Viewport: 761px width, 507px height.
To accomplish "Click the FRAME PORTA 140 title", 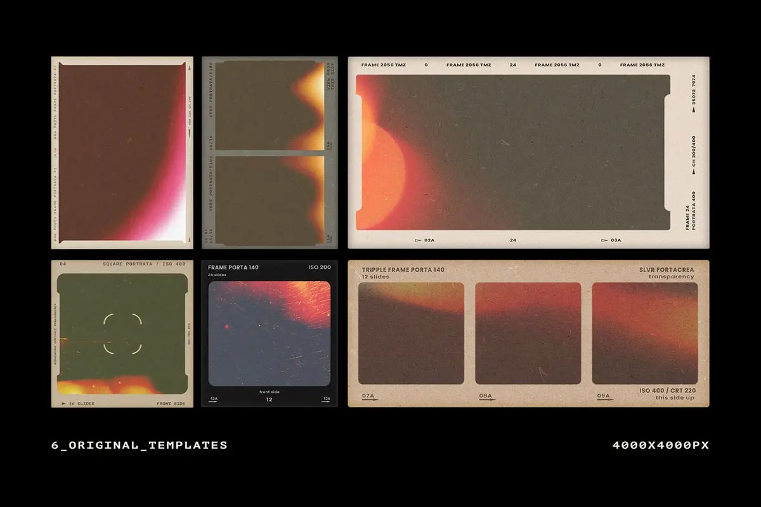I will [x=233, y=267].
